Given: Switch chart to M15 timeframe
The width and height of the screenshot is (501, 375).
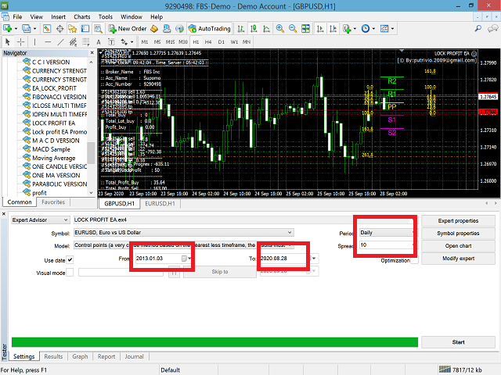Looking at the screenshot, I should 170,41.
